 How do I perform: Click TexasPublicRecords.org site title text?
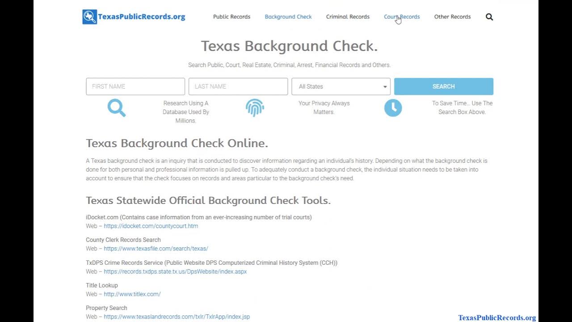pos(141,17)
